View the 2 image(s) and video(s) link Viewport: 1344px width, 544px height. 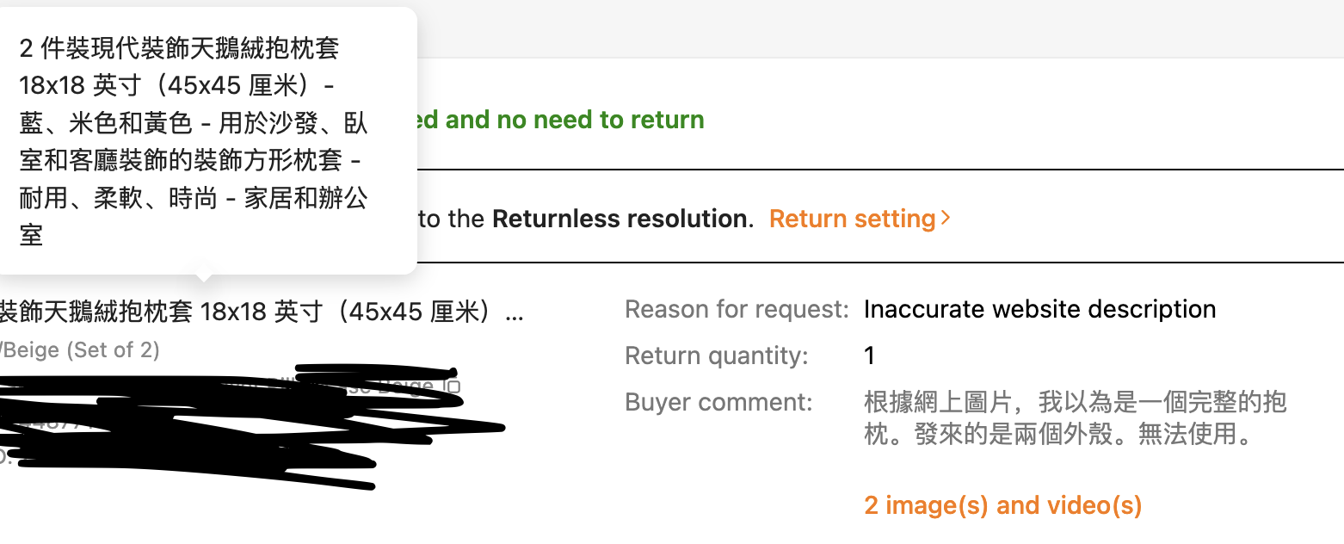[x=1002, y=505]
